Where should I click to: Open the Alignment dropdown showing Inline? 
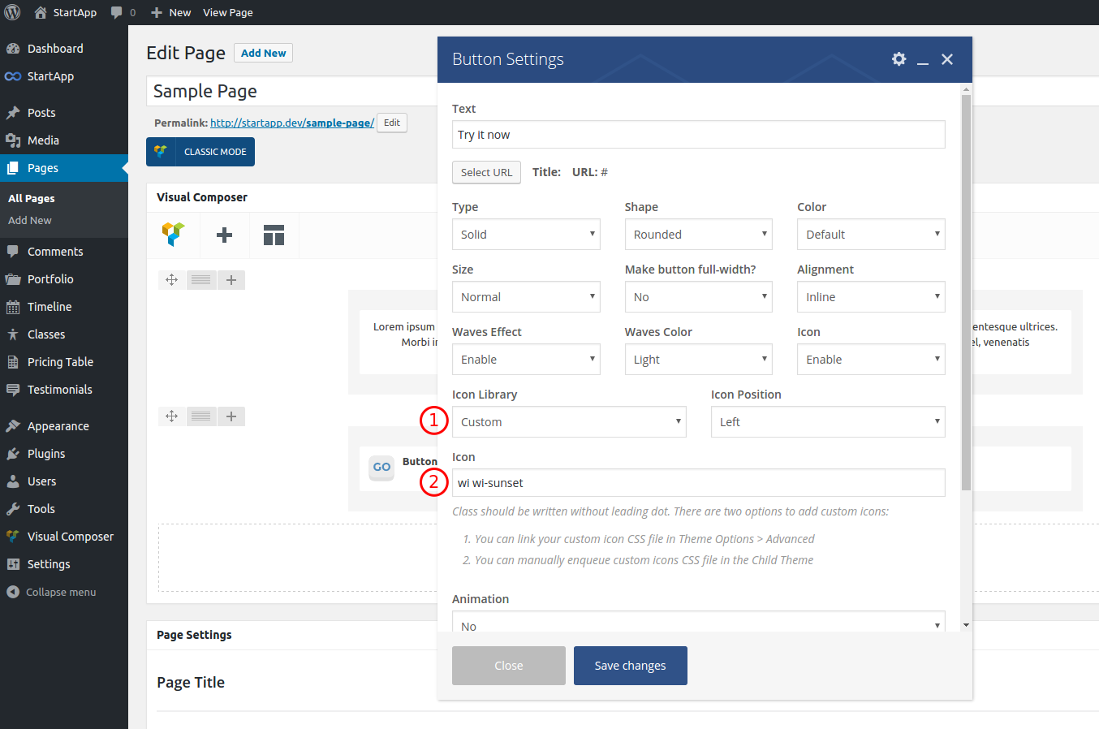click(x=871, y=297)
